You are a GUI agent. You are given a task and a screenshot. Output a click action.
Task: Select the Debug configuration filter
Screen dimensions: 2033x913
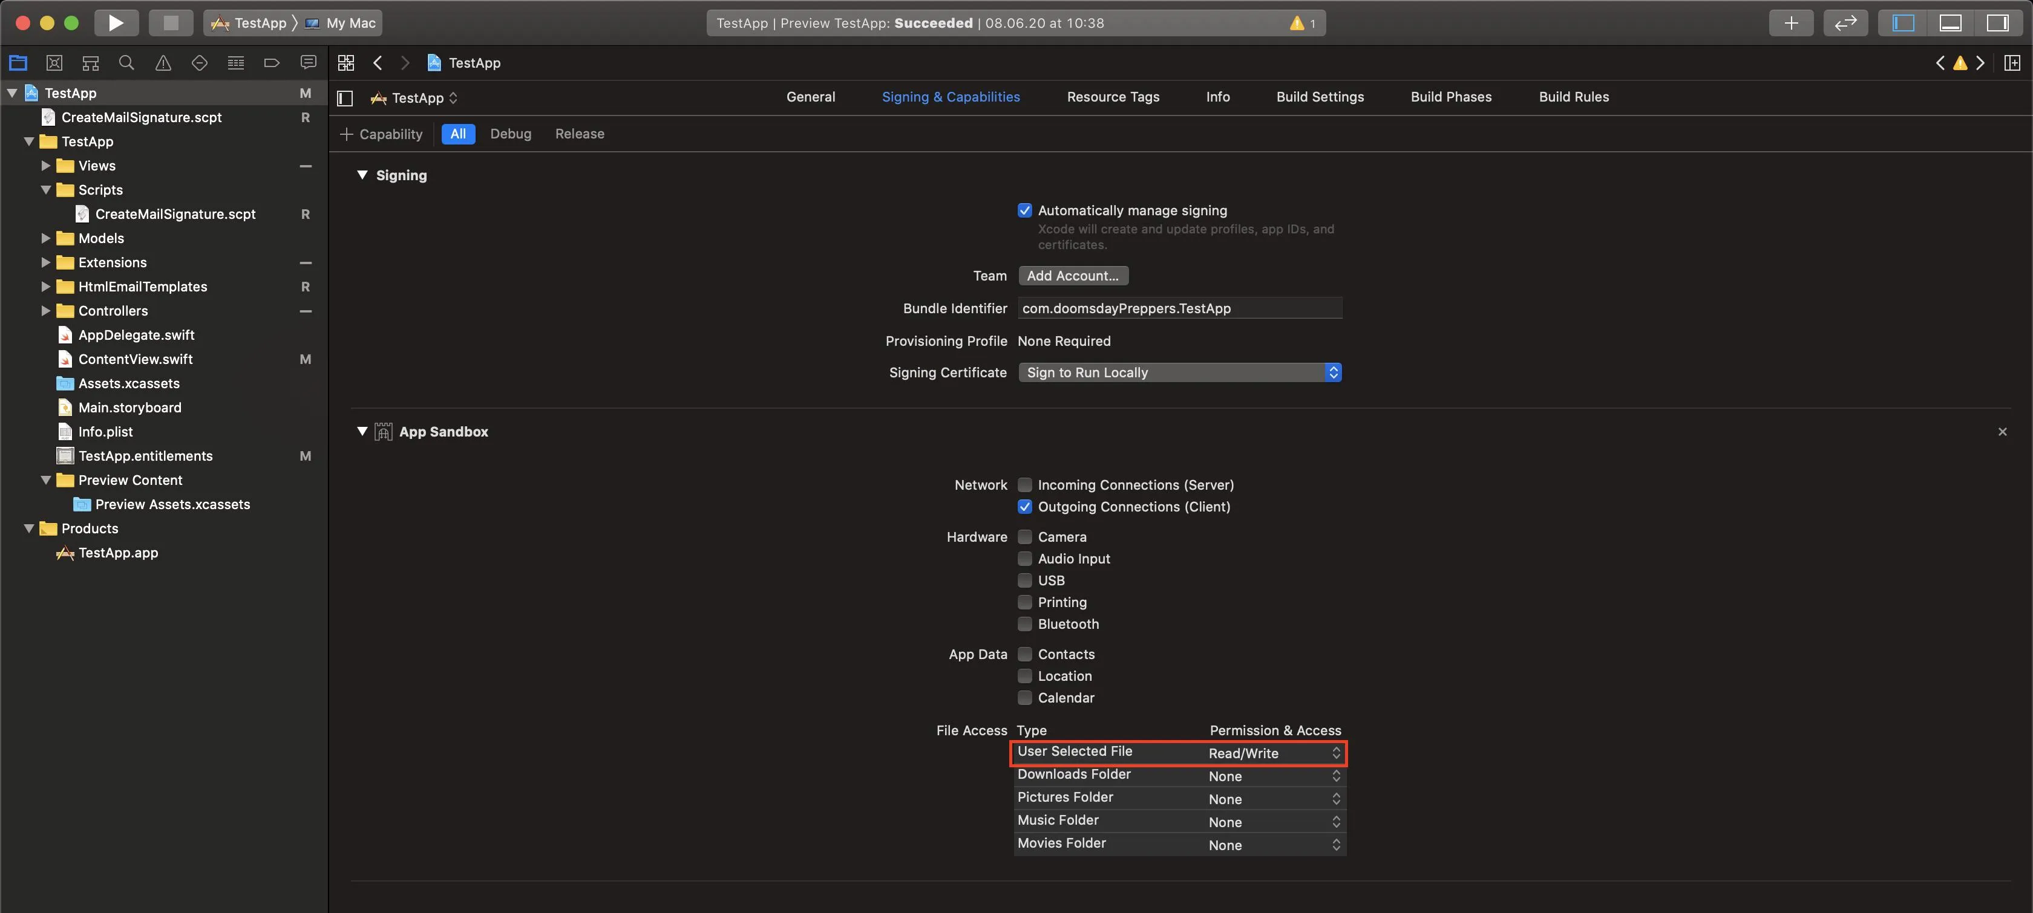click(x=510, y=134)
